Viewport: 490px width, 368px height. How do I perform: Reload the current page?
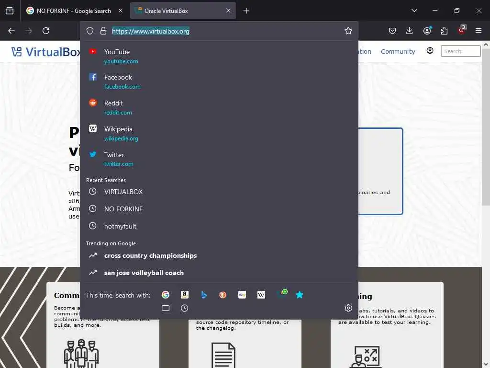click(x=46, y=31)
